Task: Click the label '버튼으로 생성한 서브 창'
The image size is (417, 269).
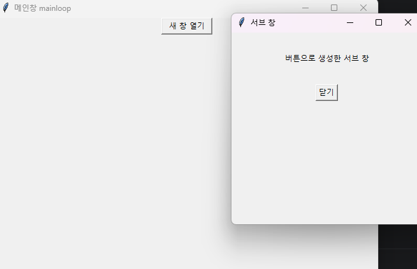Action: (x=327, y=58)
